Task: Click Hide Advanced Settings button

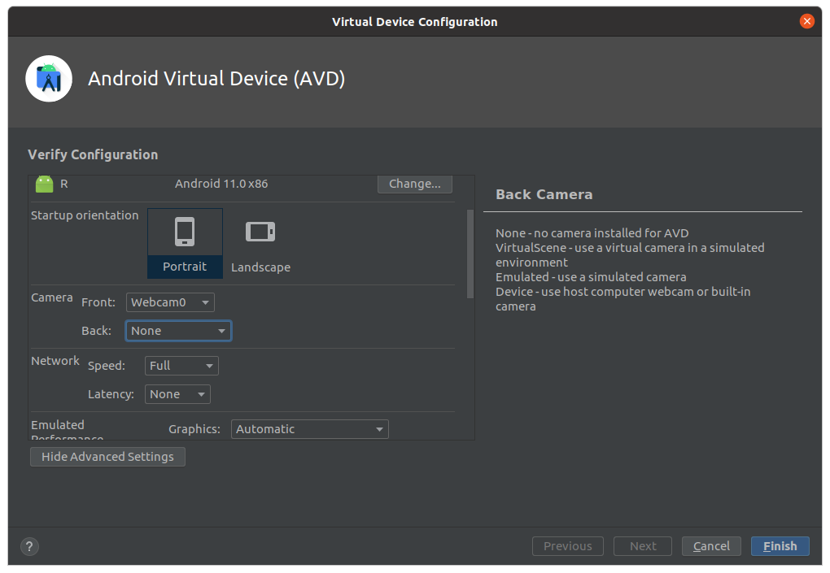Action: point(107,457)
